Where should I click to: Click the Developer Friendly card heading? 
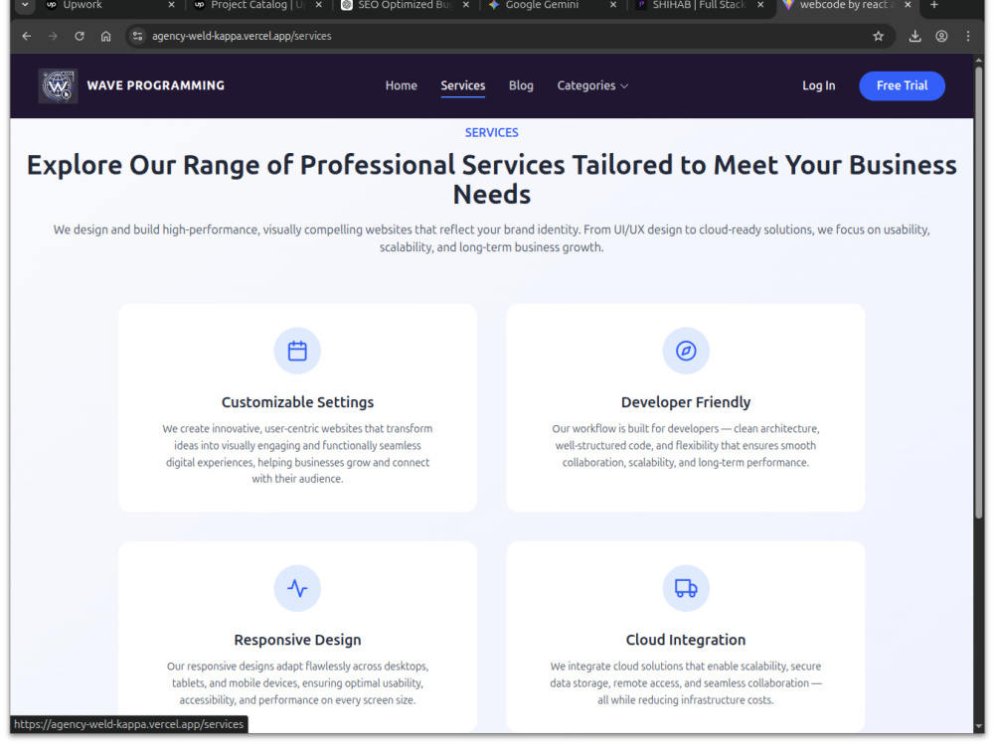point(686,402)
